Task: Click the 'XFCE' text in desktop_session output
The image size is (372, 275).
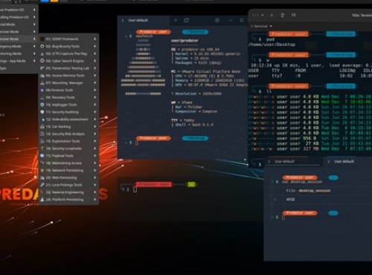Action: (x=290, y=199)
